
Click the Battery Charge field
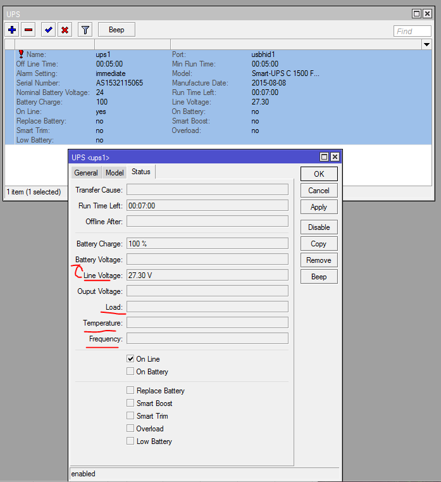coord(208,243)
